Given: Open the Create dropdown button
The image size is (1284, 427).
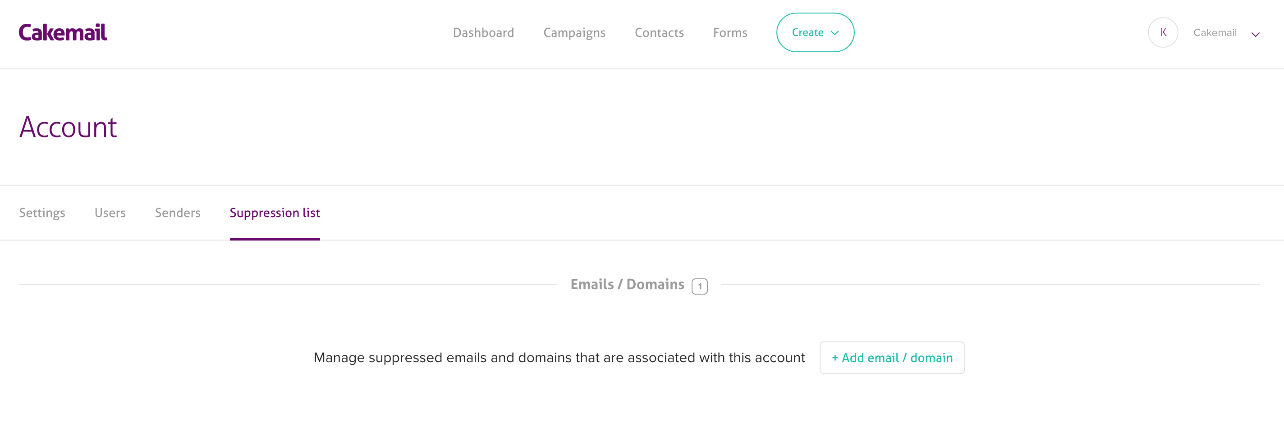Looking at the screenshot, I should (815, 32).
